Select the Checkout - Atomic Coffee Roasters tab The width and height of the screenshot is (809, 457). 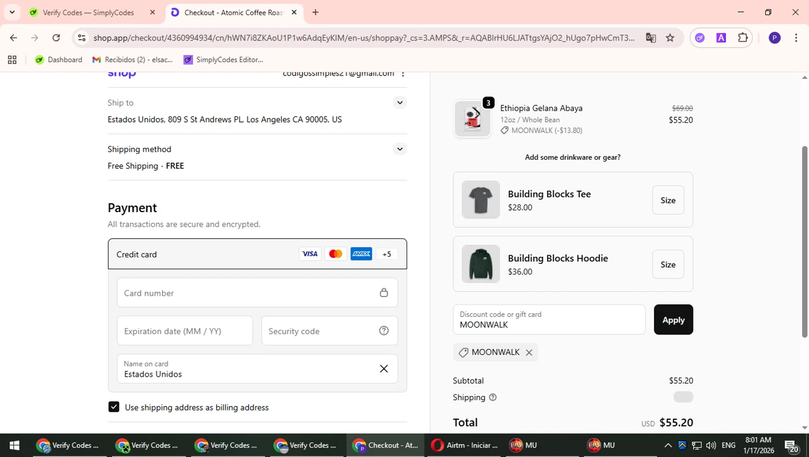point(234,12)
